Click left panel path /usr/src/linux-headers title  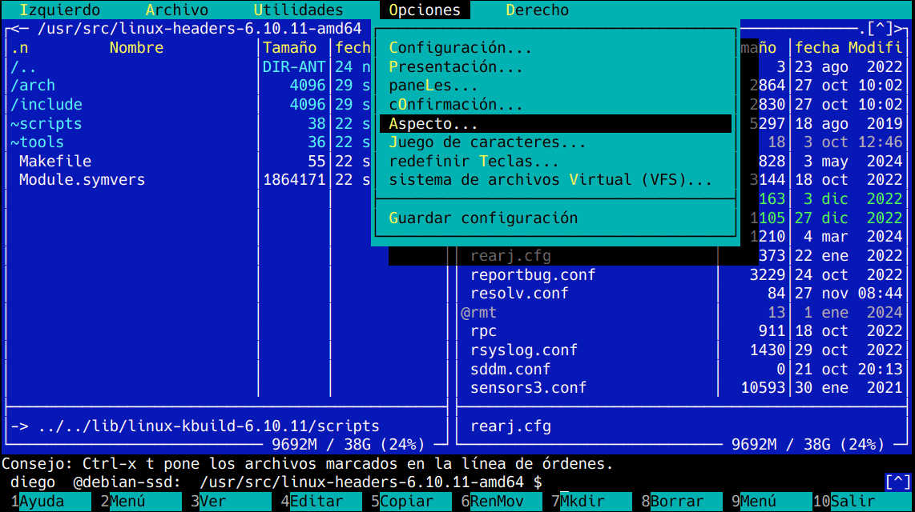click(x=200, y=29)
